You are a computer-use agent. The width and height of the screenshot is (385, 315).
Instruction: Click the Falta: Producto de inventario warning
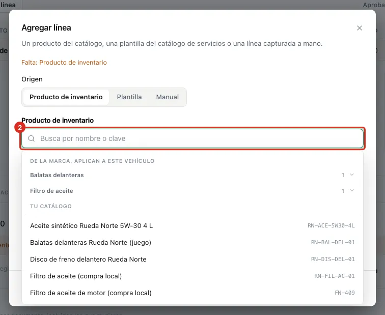(x=64, y=63)
